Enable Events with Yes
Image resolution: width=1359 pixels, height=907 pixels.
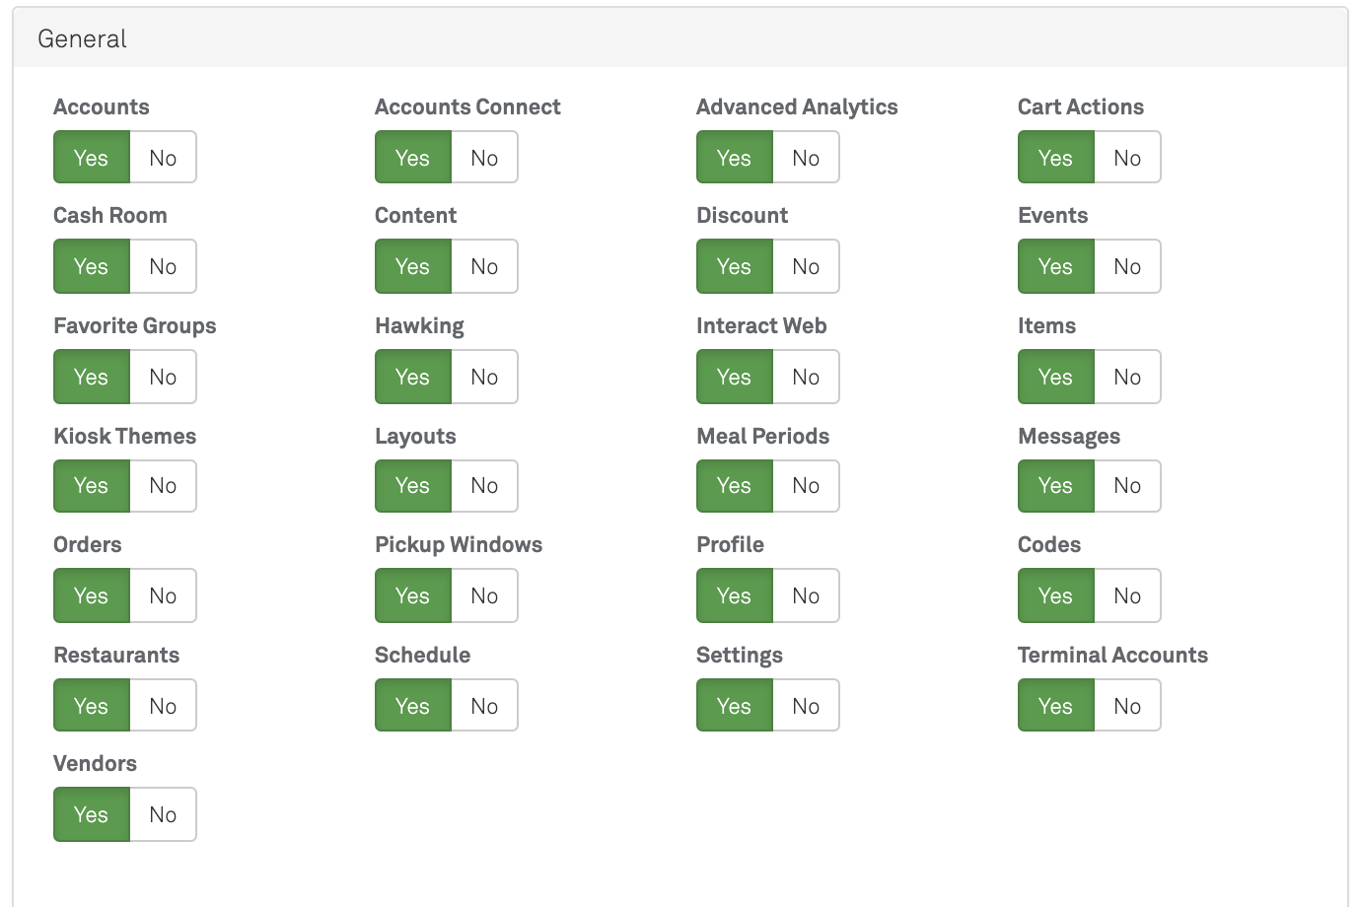tap(1055, 266)
